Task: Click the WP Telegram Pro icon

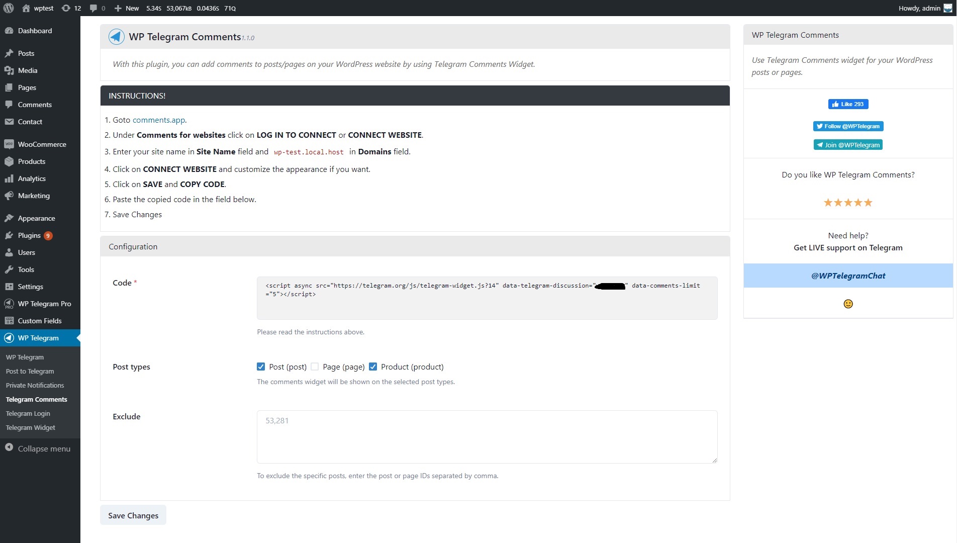Action: (9, 304)
